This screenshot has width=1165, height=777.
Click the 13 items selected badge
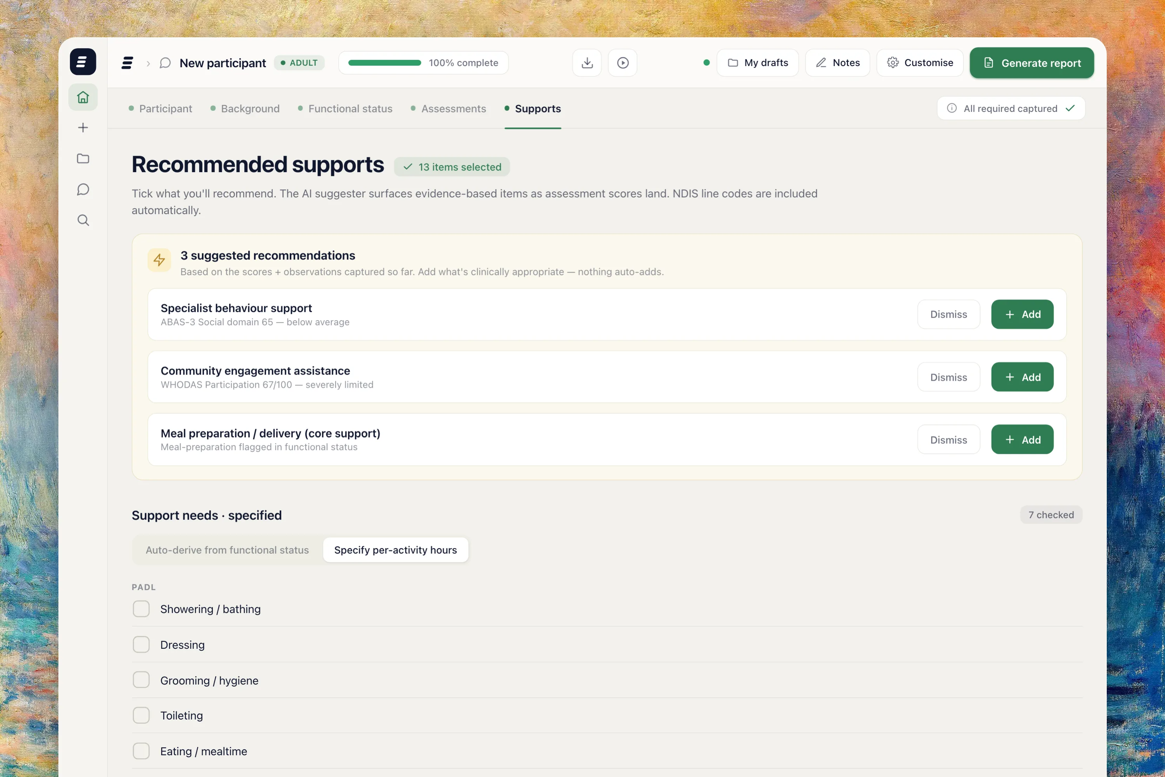[x=452, y=167]
